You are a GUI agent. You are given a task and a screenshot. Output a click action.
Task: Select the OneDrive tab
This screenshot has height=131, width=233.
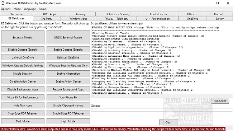192,19
